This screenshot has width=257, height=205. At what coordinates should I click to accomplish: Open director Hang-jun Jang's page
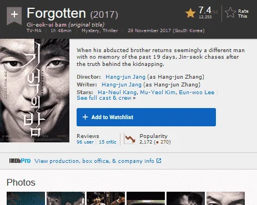[125, 77]
